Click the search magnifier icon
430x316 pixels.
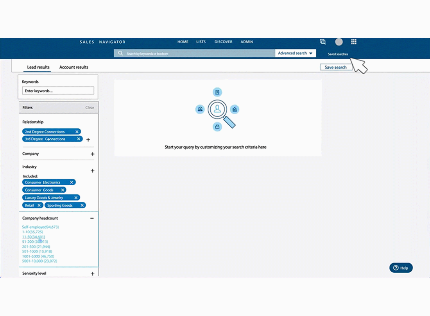[x=120, y=53]
